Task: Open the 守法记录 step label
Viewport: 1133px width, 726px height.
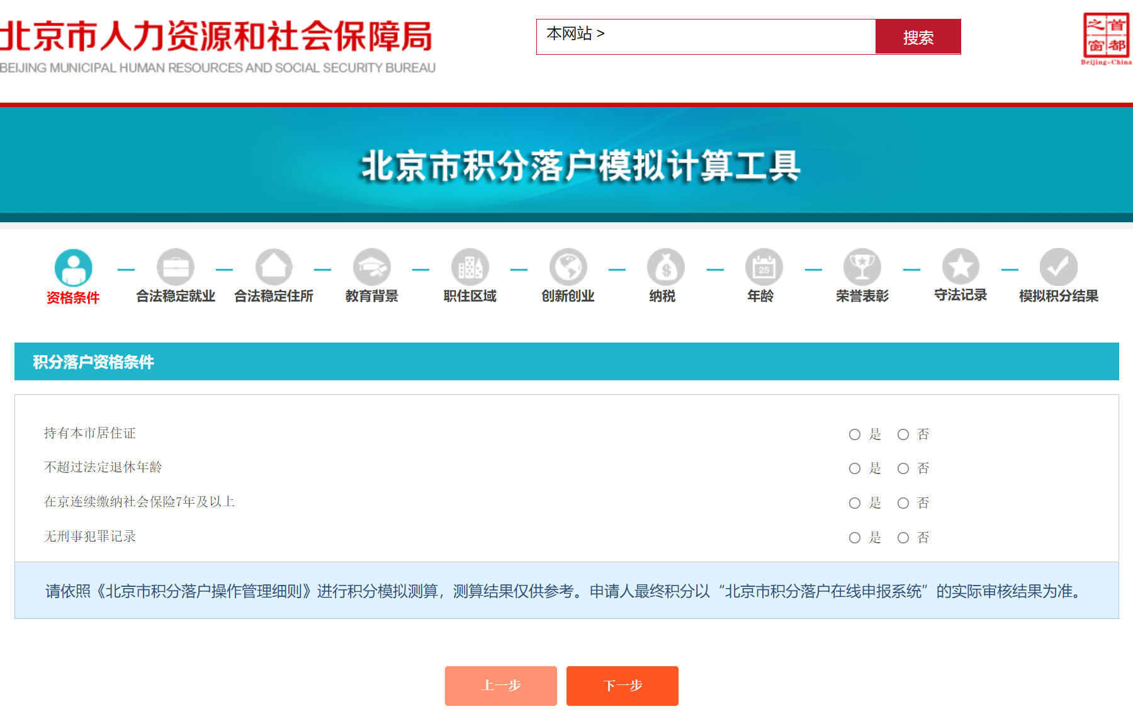Action: click(961, 295)
